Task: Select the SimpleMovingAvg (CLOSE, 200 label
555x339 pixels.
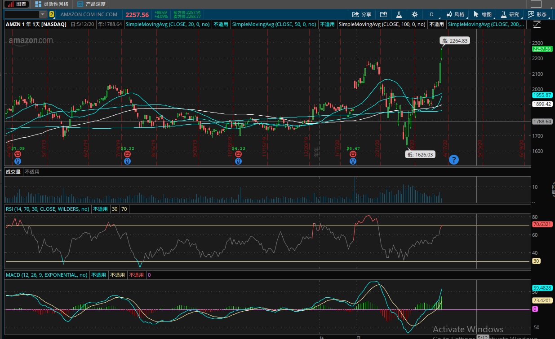Action: click(x=486, y=25)
